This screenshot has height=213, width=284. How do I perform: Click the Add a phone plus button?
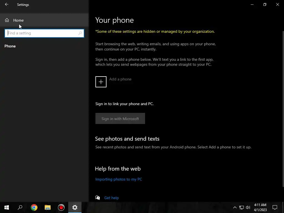coord(101,82)
